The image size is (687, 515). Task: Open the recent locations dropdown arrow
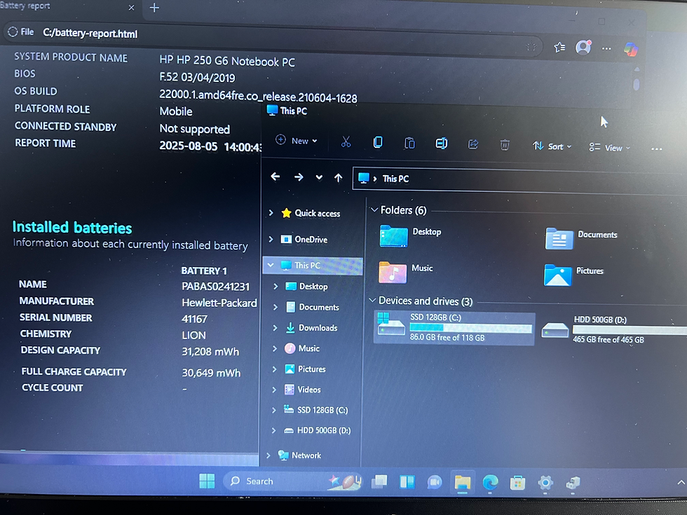[319, 177]
